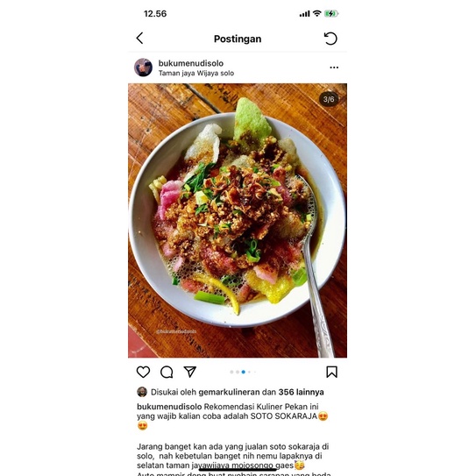
Task: Open comments with the speech bubble icon
Action: [167, 372]
